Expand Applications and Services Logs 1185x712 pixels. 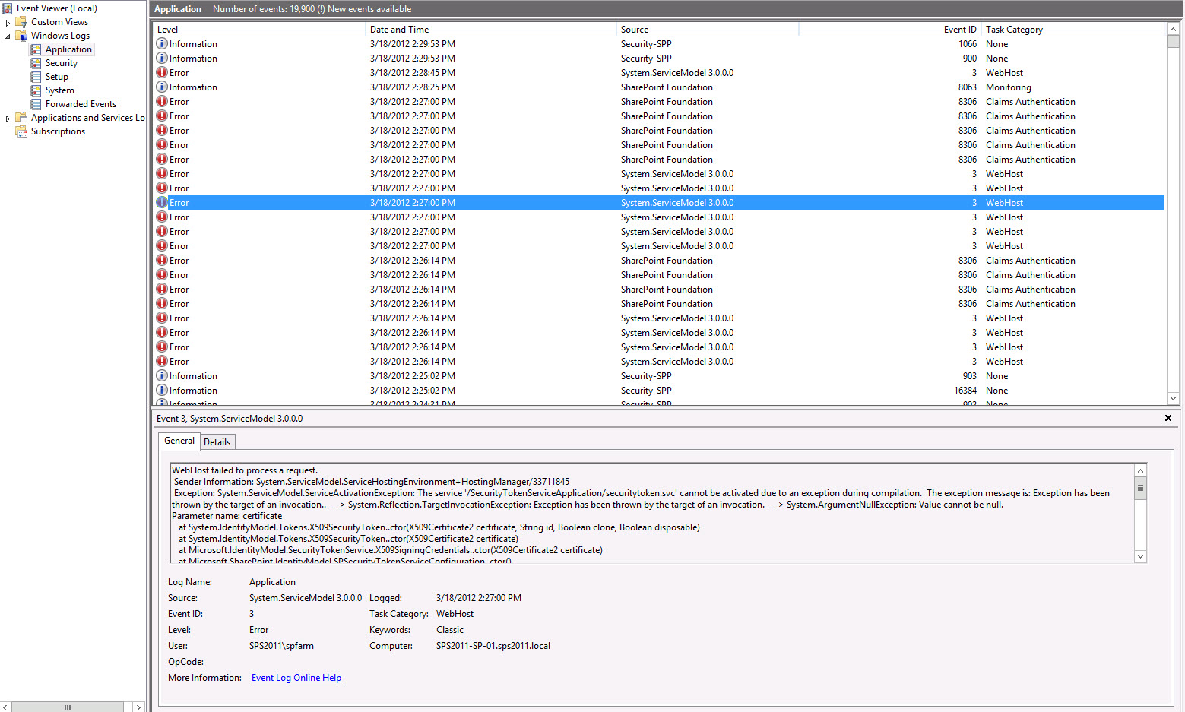tap(7, 117)
